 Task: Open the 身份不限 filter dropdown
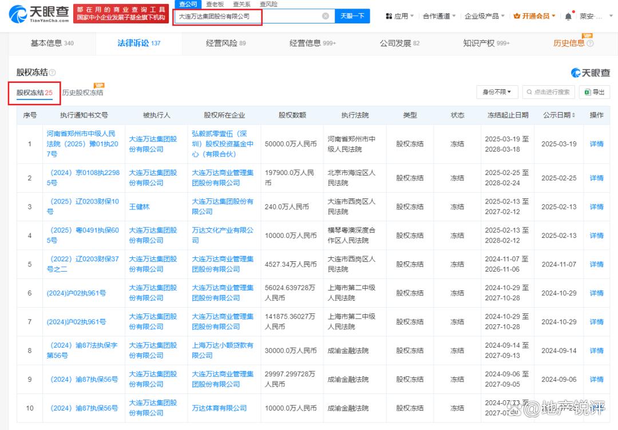(497, 91)
